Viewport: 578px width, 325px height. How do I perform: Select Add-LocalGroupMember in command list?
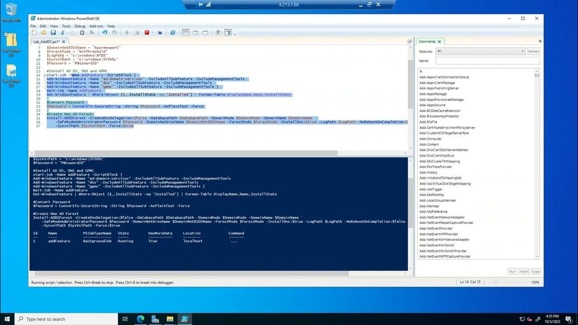pyautogui.click(x=438, y=200)
